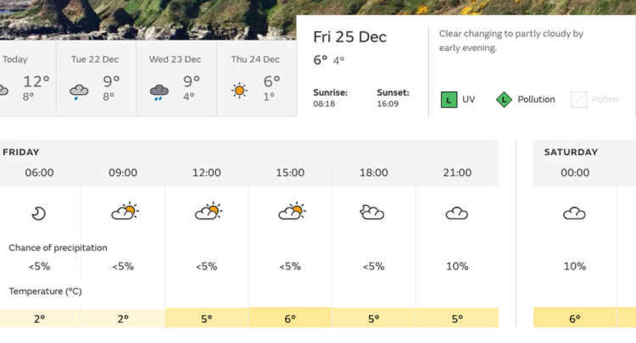Click the Thu 24 Dec sunny icon

(239, 90)
